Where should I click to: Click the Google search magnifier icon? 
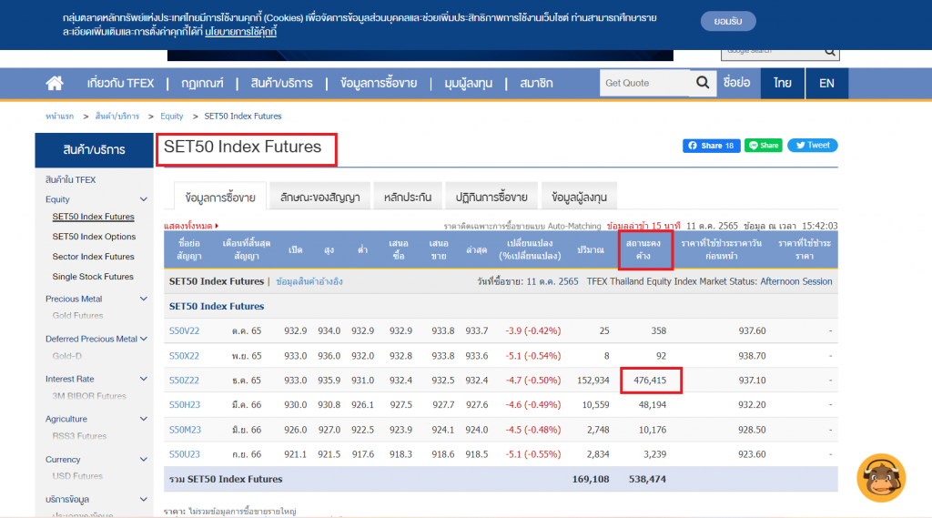pos(830,52)
